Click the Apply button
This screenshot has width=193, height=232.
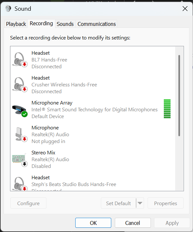(172, 223)
